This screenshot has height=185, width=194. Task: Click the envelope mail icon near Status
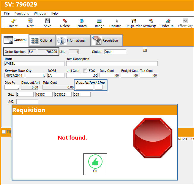click(145, 50)
